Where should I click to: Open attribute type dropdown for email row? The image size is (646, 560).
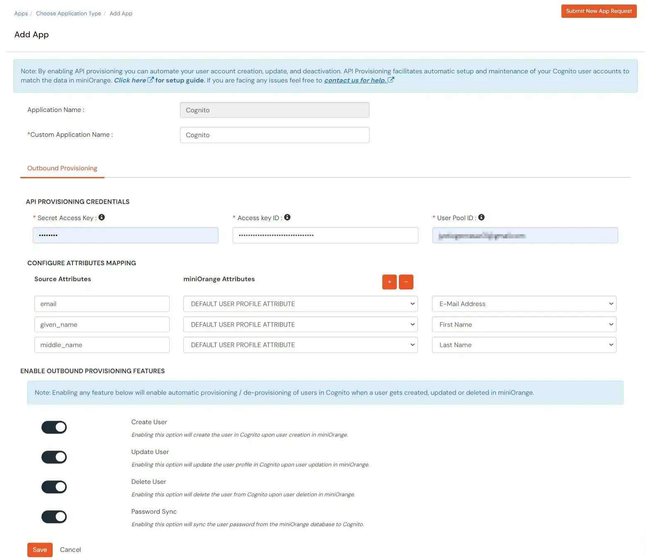tap(300, 304)
